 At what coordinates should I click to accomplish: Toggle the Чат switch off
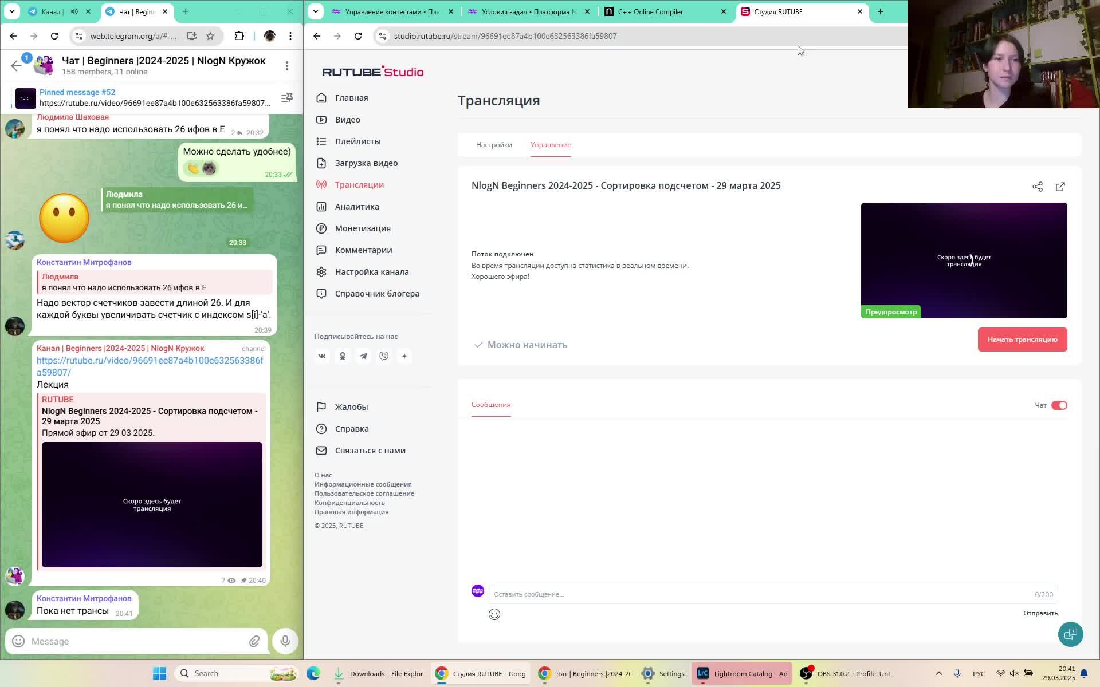pyautogui.click(x=1059, y=405)
